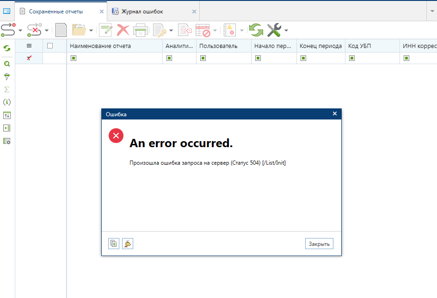Click the An error occurred. heading

(x=181, y=143)
